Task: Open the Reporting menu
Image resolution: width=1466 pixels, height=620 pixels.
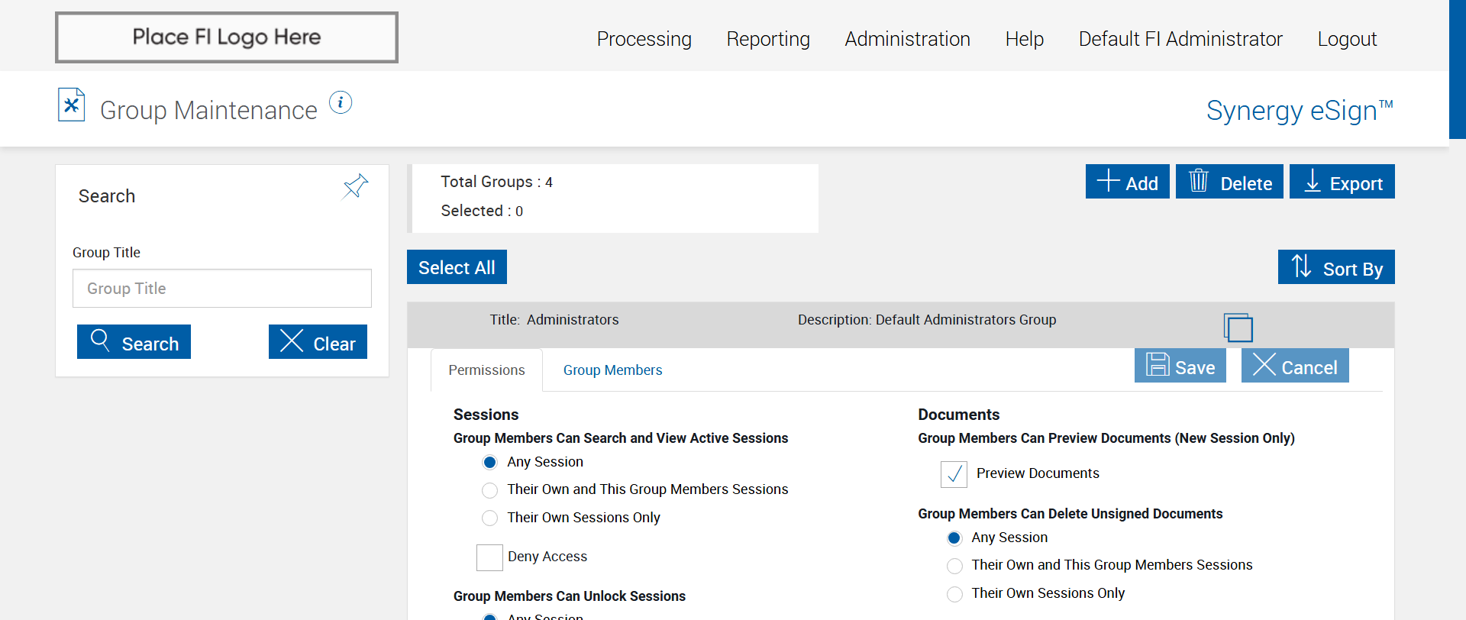Action: [768, 39]
